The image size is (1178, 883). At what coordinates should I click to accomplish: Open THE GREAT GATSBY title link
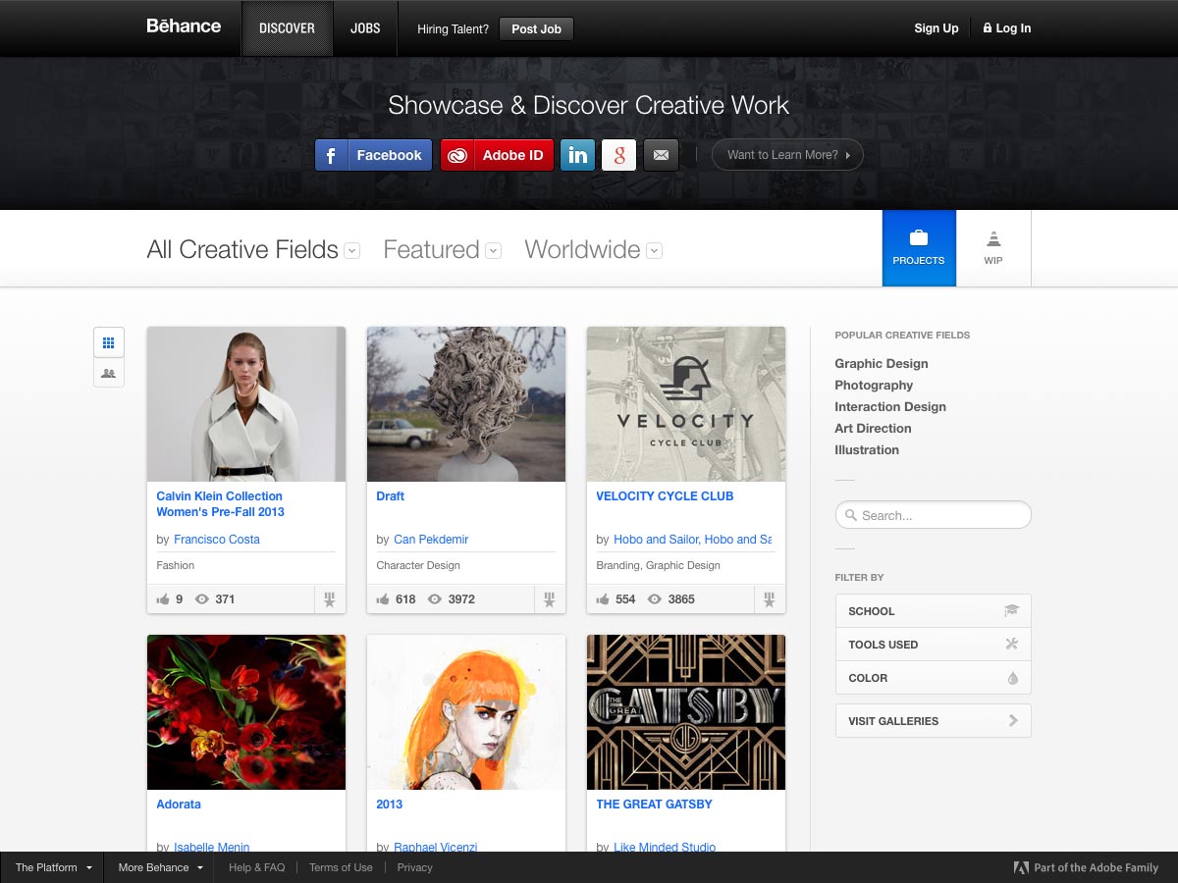pos(654,805)
